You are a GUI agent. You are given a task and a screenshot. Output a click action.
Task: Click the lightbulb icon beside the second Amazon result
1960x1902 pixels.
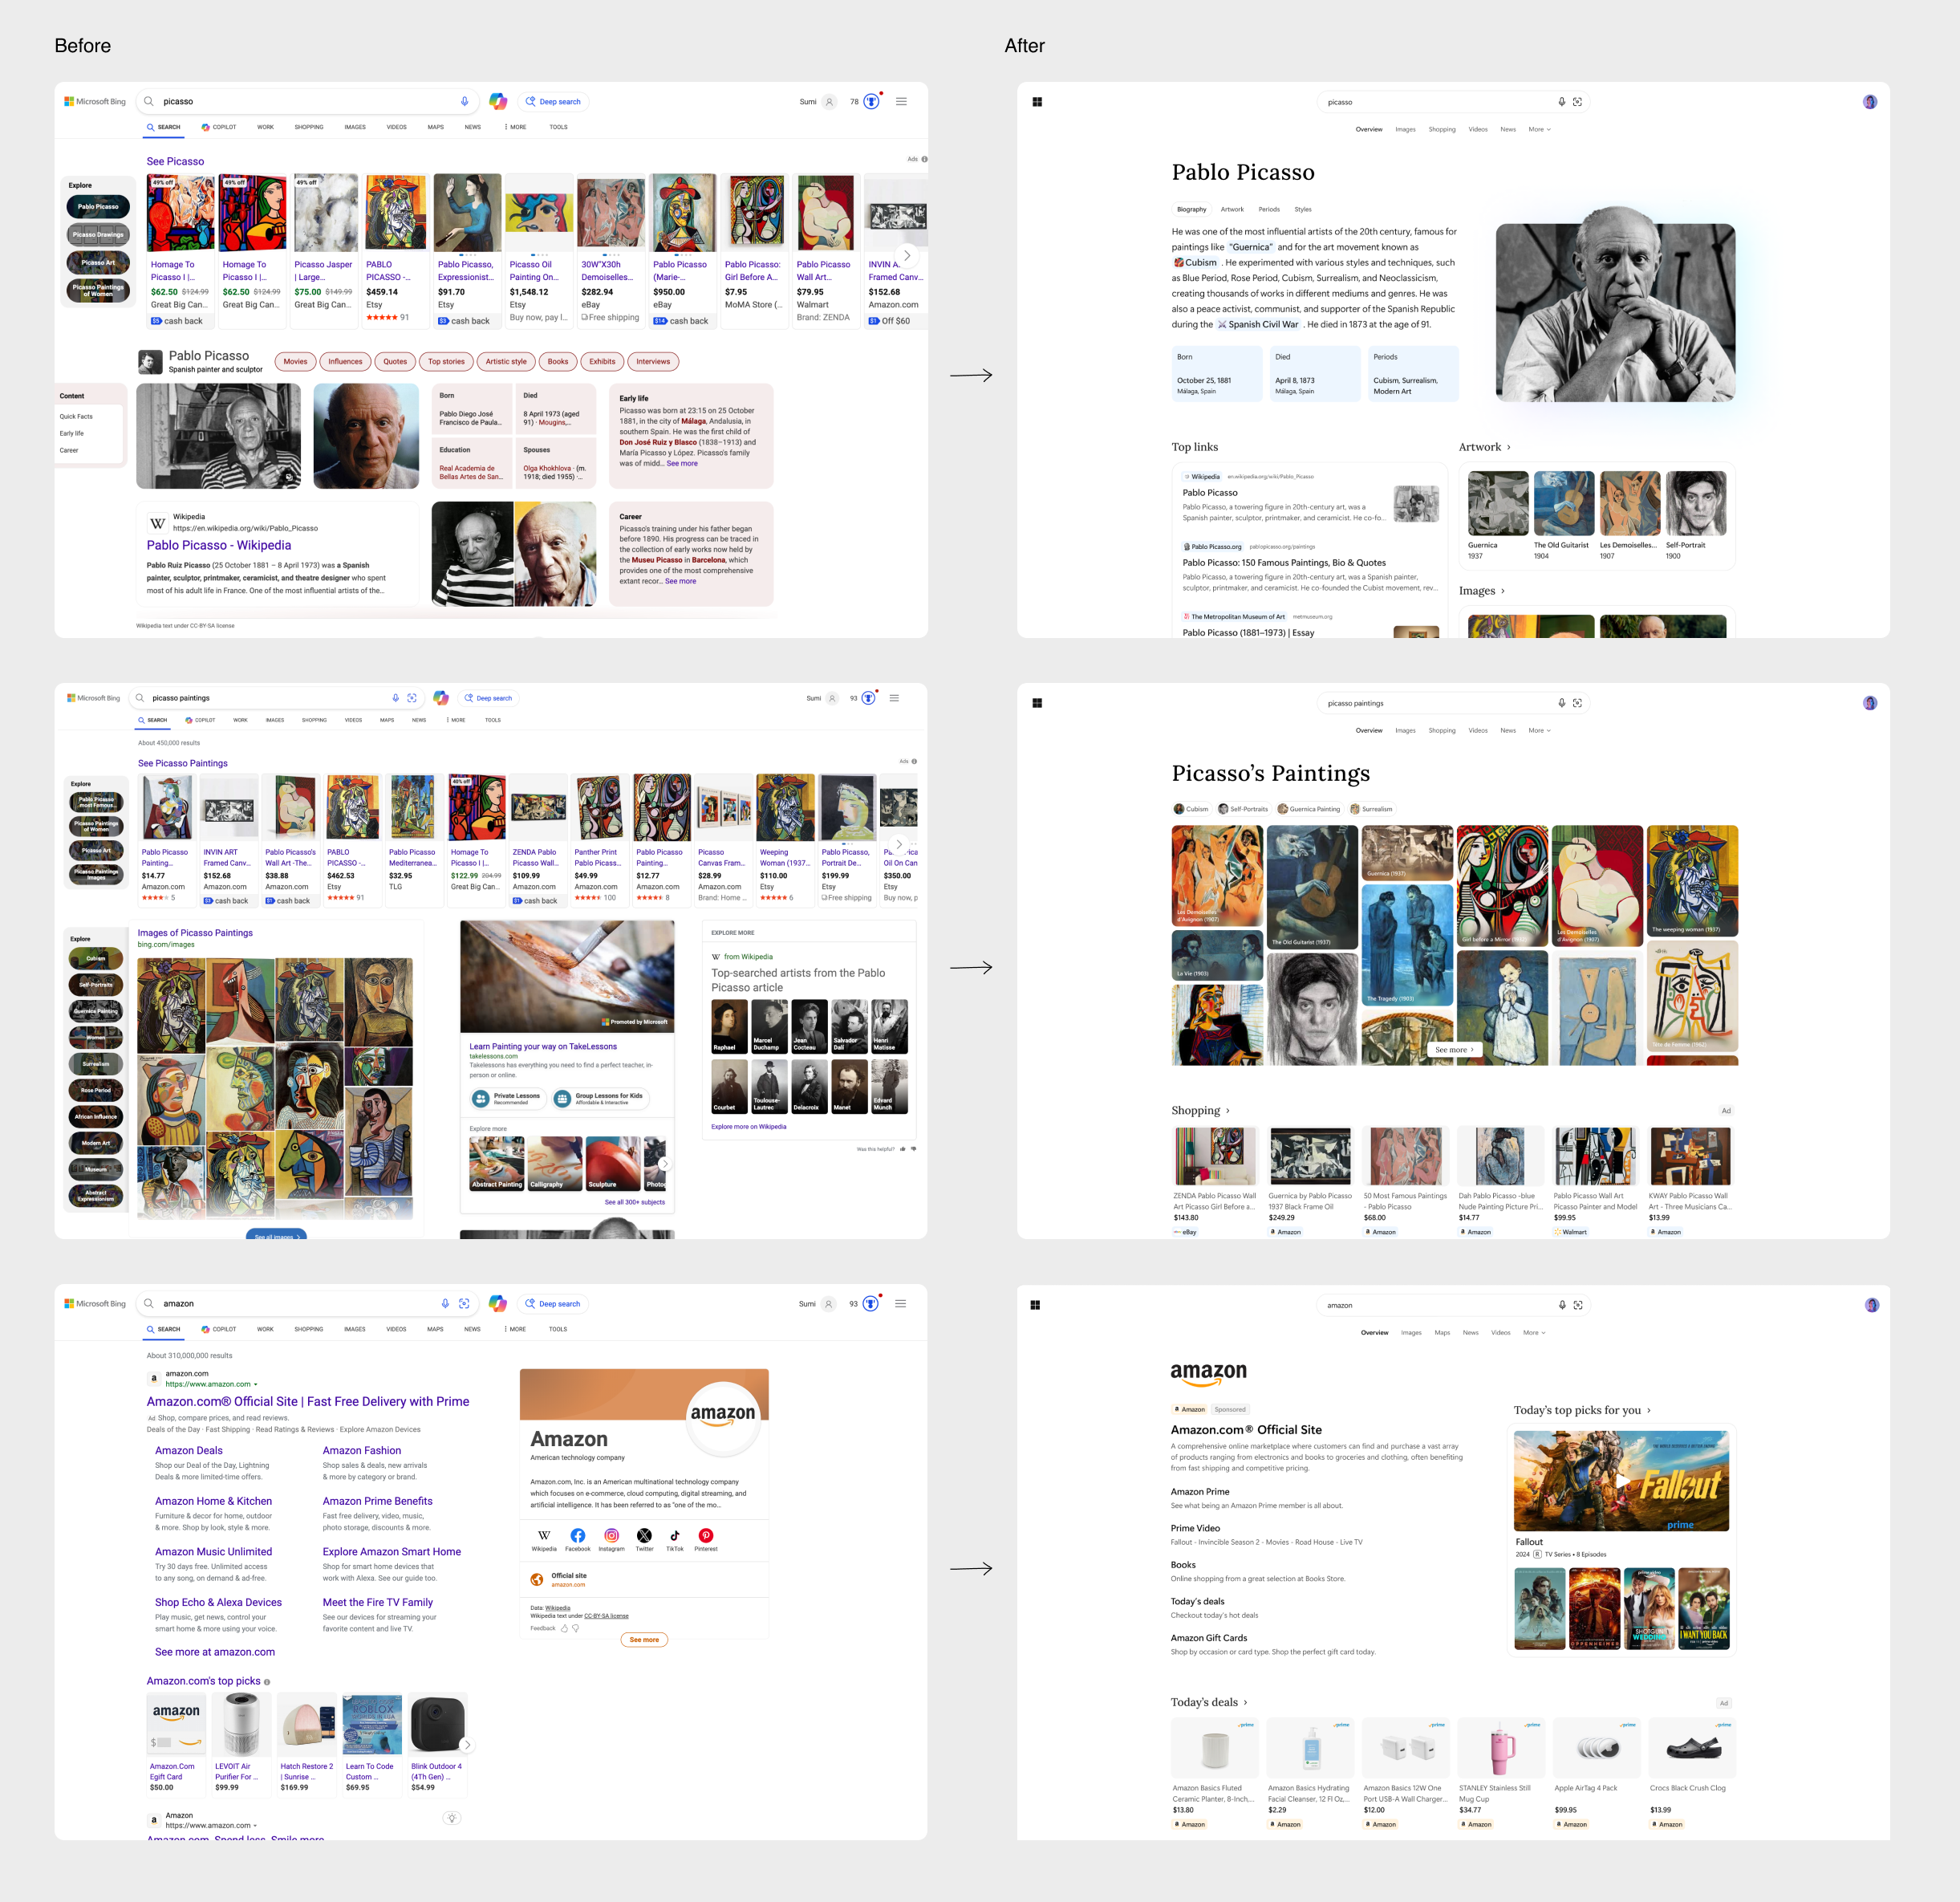click(452, 1818)
